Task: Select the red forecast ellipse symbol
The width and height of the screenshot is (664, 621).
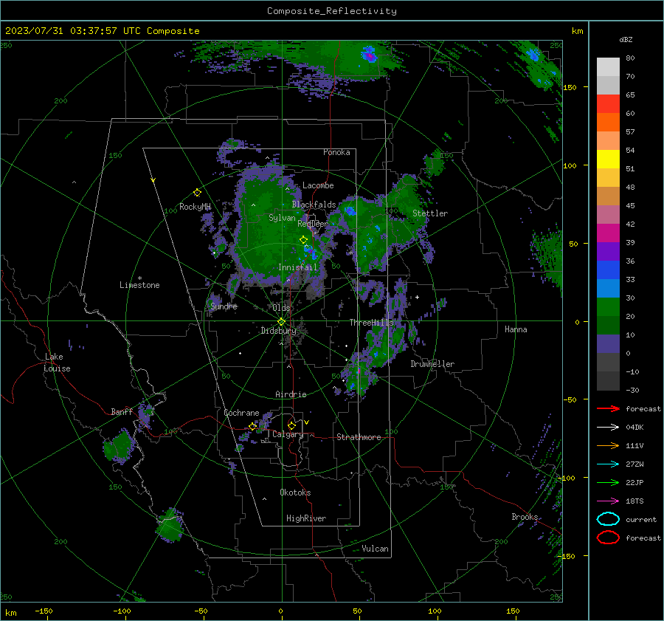Action: coord(608,538)
